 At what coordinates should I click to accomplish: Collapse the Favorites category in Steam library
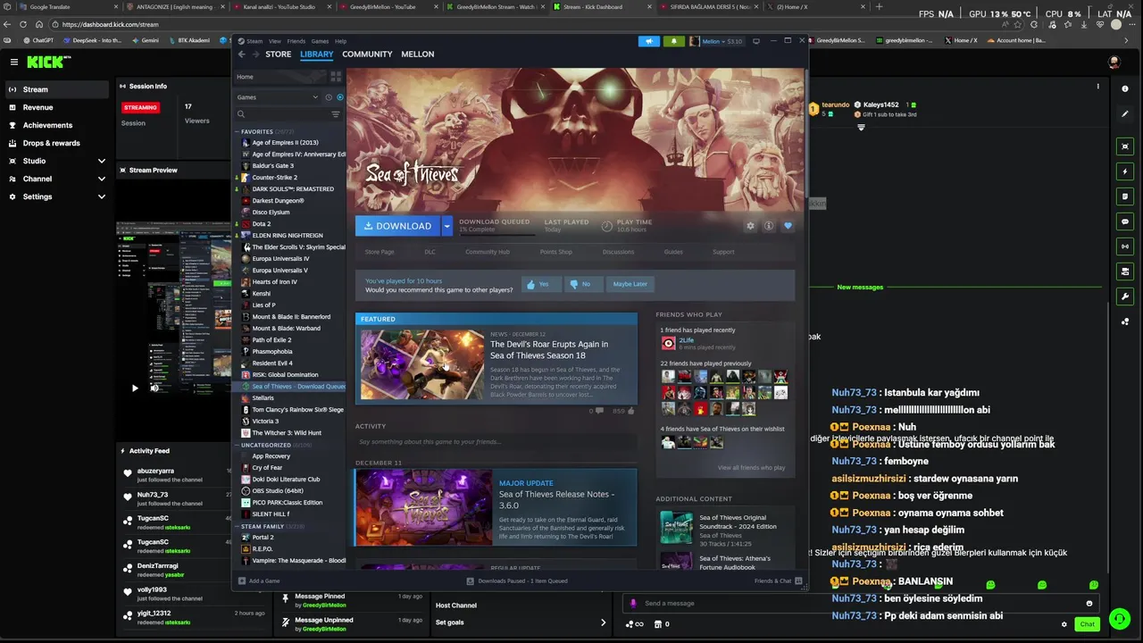(238, 131)
